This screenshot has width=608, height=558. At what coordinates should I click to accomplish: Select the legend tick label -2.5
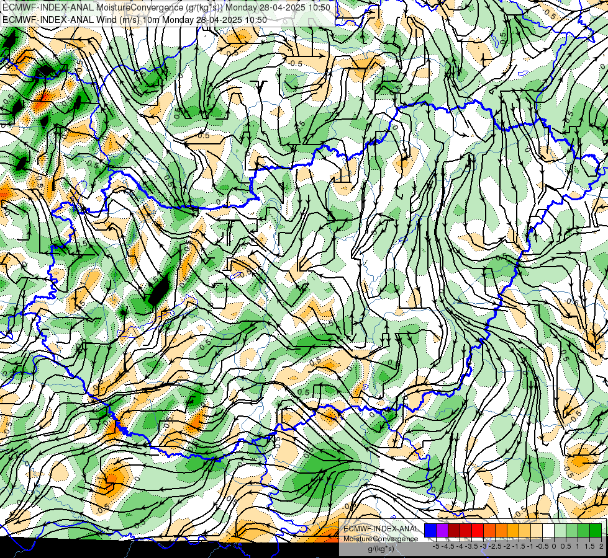(495, 546)
